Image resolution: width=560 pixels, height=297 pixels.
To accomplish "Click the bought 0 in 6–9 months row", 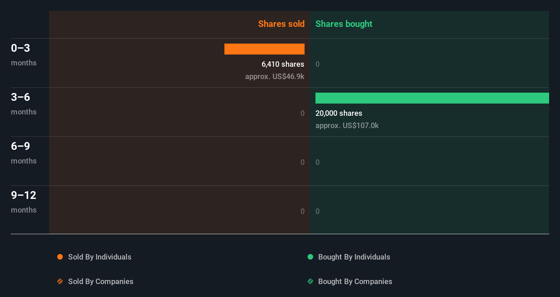I will coord(318,162).
